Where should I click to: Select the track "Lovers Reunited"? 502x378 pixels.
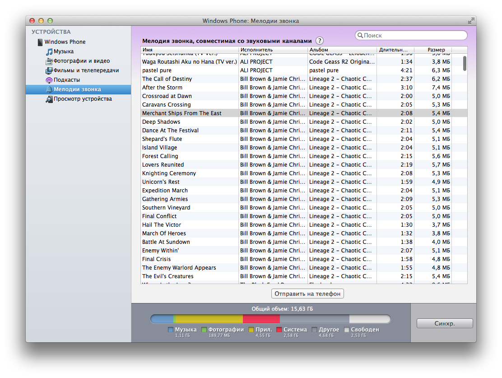tap(304, 165)
